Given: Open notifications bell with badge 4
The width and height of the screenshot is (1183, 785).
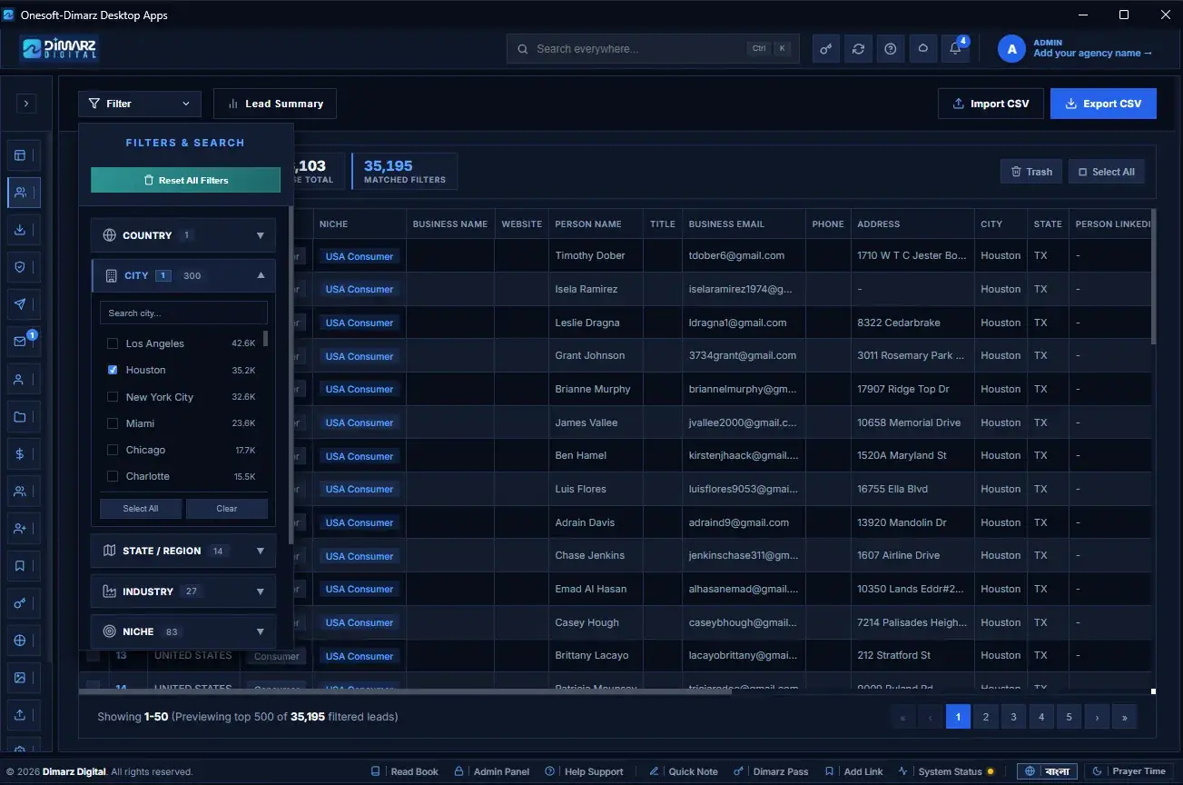Looking at the screenshot, I should (x=956, y=49).
